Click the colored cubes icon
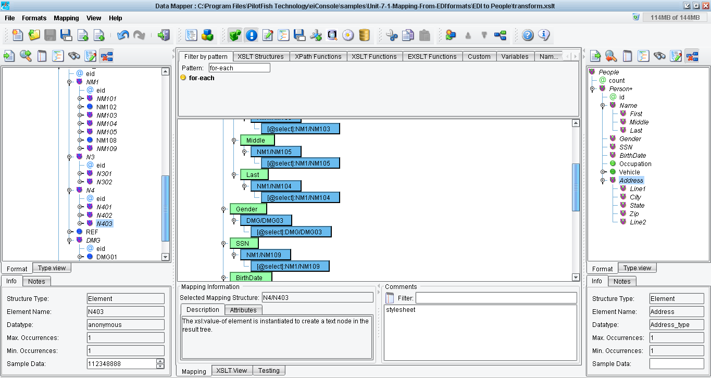Viewport: 711px width, 378px height. tap(207, 35)
